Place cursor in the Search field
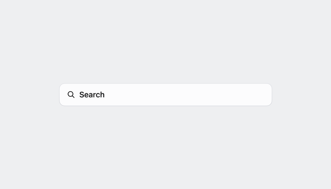 pyautogui.click(x=165, y=94)
